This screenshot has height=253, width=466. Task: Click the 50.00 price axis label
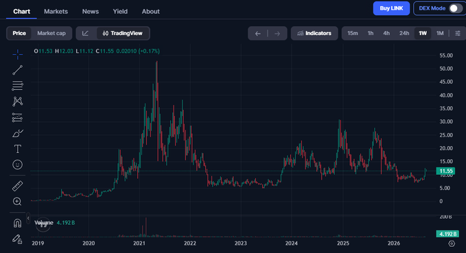(x=446, y=69)
